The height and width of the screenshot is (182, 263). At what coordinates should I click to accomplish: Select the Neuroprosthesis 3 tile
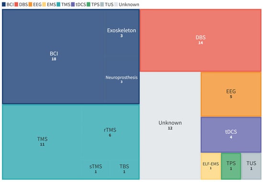coord(121,80)
